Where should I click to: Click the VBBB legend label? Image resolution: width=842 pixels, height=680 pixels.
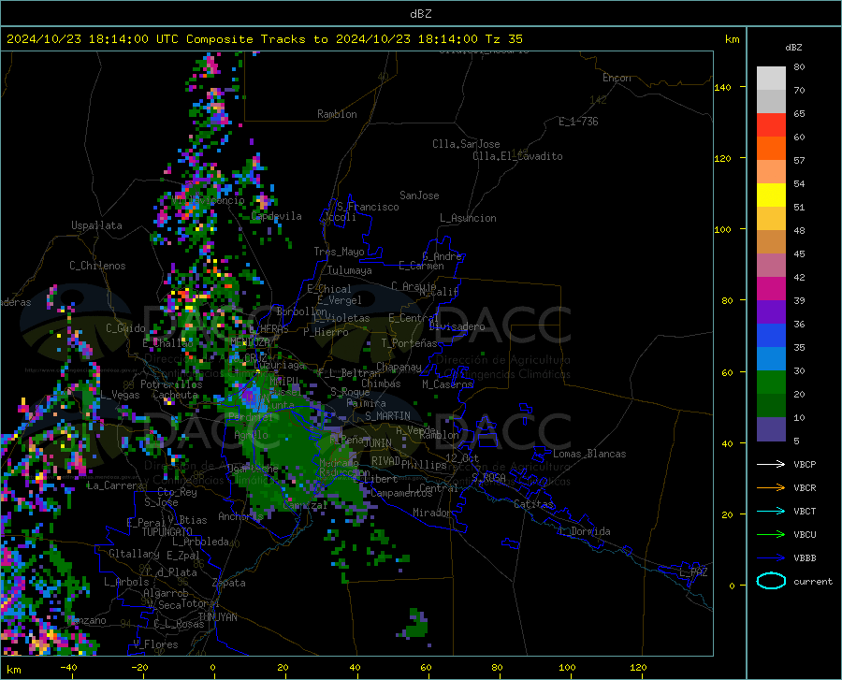coord(805,558)
